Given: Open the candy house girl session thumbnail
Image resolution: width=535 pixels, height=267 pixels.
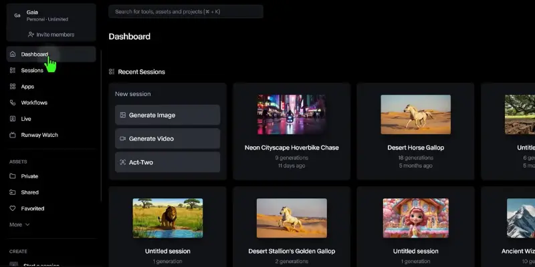Looking at the screenshot, I should pyautogui.click(x=415, y=218).
